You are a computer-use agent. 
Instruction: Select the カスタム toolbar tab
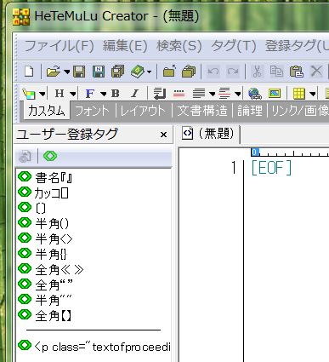pos(47,111)
